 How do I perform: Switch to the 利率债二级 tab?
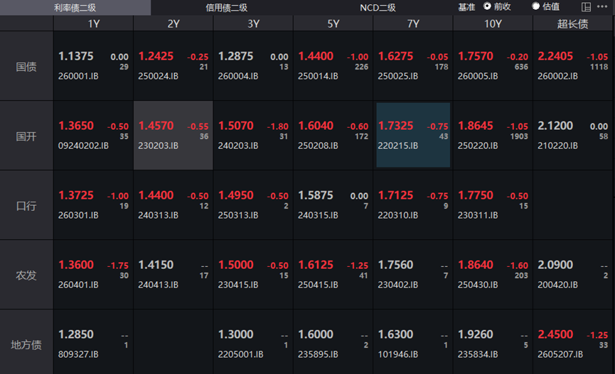pyautogui.click(x=75, y=7)
